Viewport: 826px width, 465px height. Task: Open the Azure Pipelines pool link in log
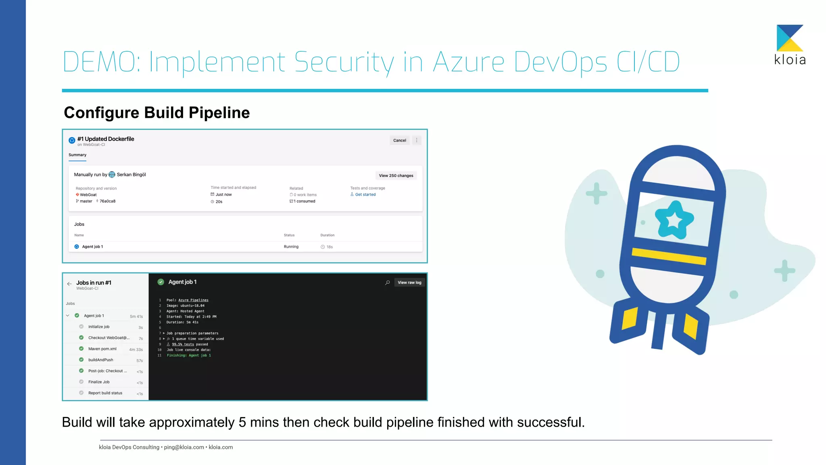(x=194, y=300)
